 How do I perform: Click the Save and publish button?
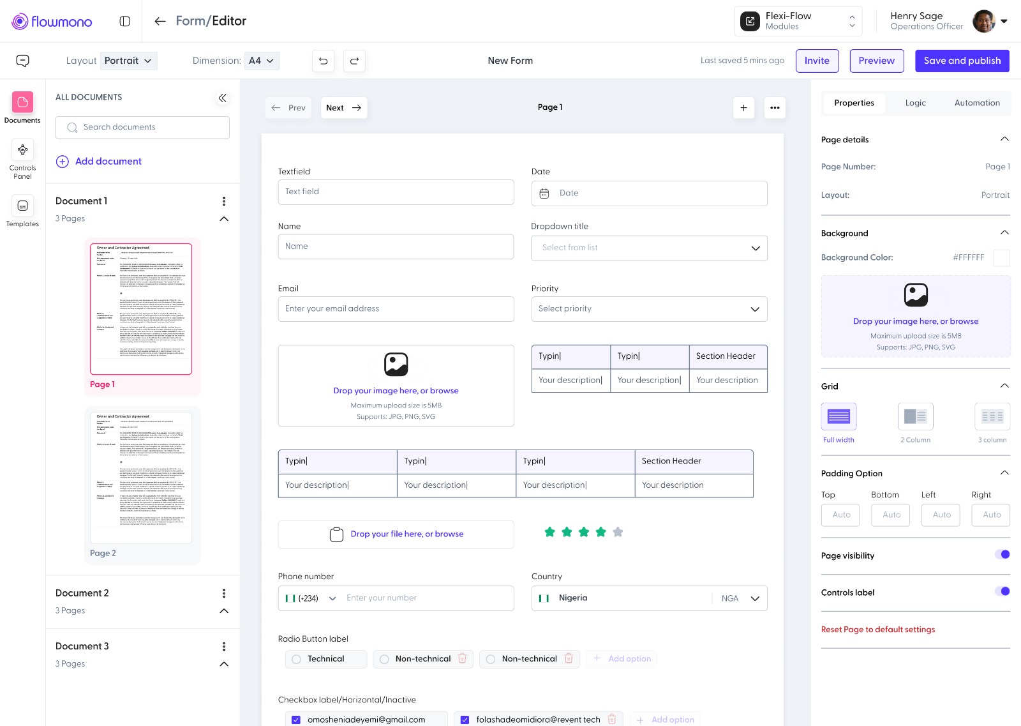click(x=962, y=61)
